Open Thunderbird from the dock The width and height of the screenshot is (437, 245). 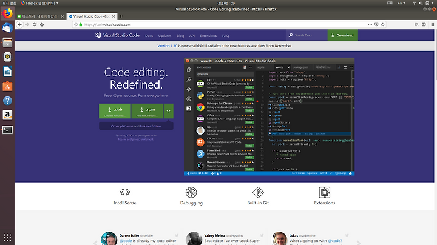coord(7,28)
